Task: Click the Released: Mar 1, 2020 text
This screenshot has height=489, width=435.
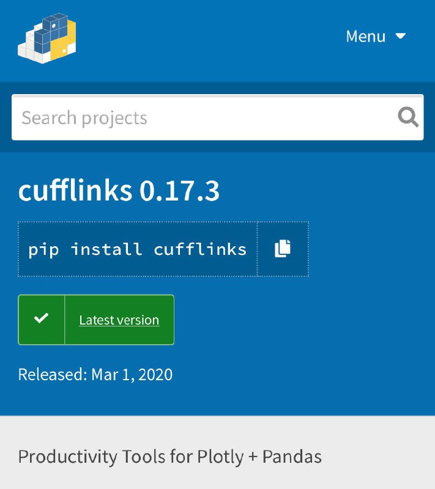Action: [x=95, y=374]
